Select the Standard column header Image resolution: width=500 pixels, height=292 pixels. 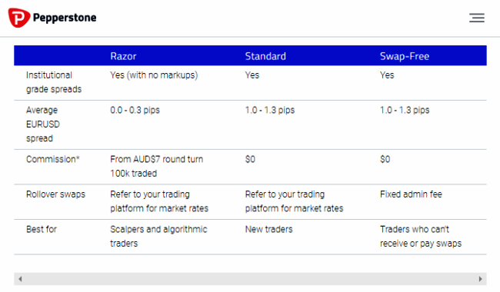[x=265, y=56]
